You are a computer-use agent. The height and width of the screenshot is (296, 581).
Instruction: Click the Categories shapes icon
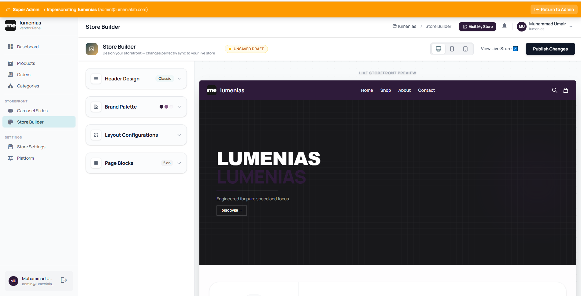pos(10,86)
